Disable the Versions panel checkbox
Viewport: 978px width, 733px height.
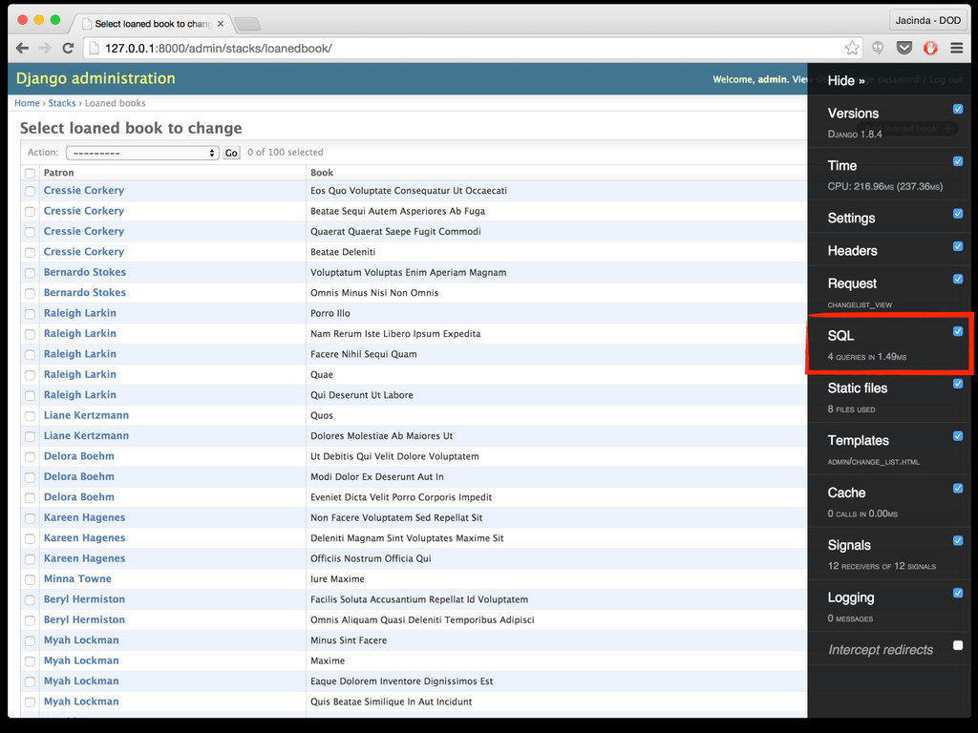[958, 109]
